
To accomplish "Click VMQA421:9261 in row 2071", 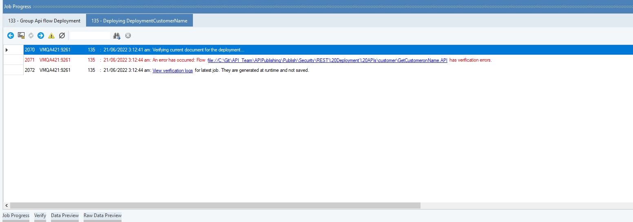I will click(x=55, y=60).
